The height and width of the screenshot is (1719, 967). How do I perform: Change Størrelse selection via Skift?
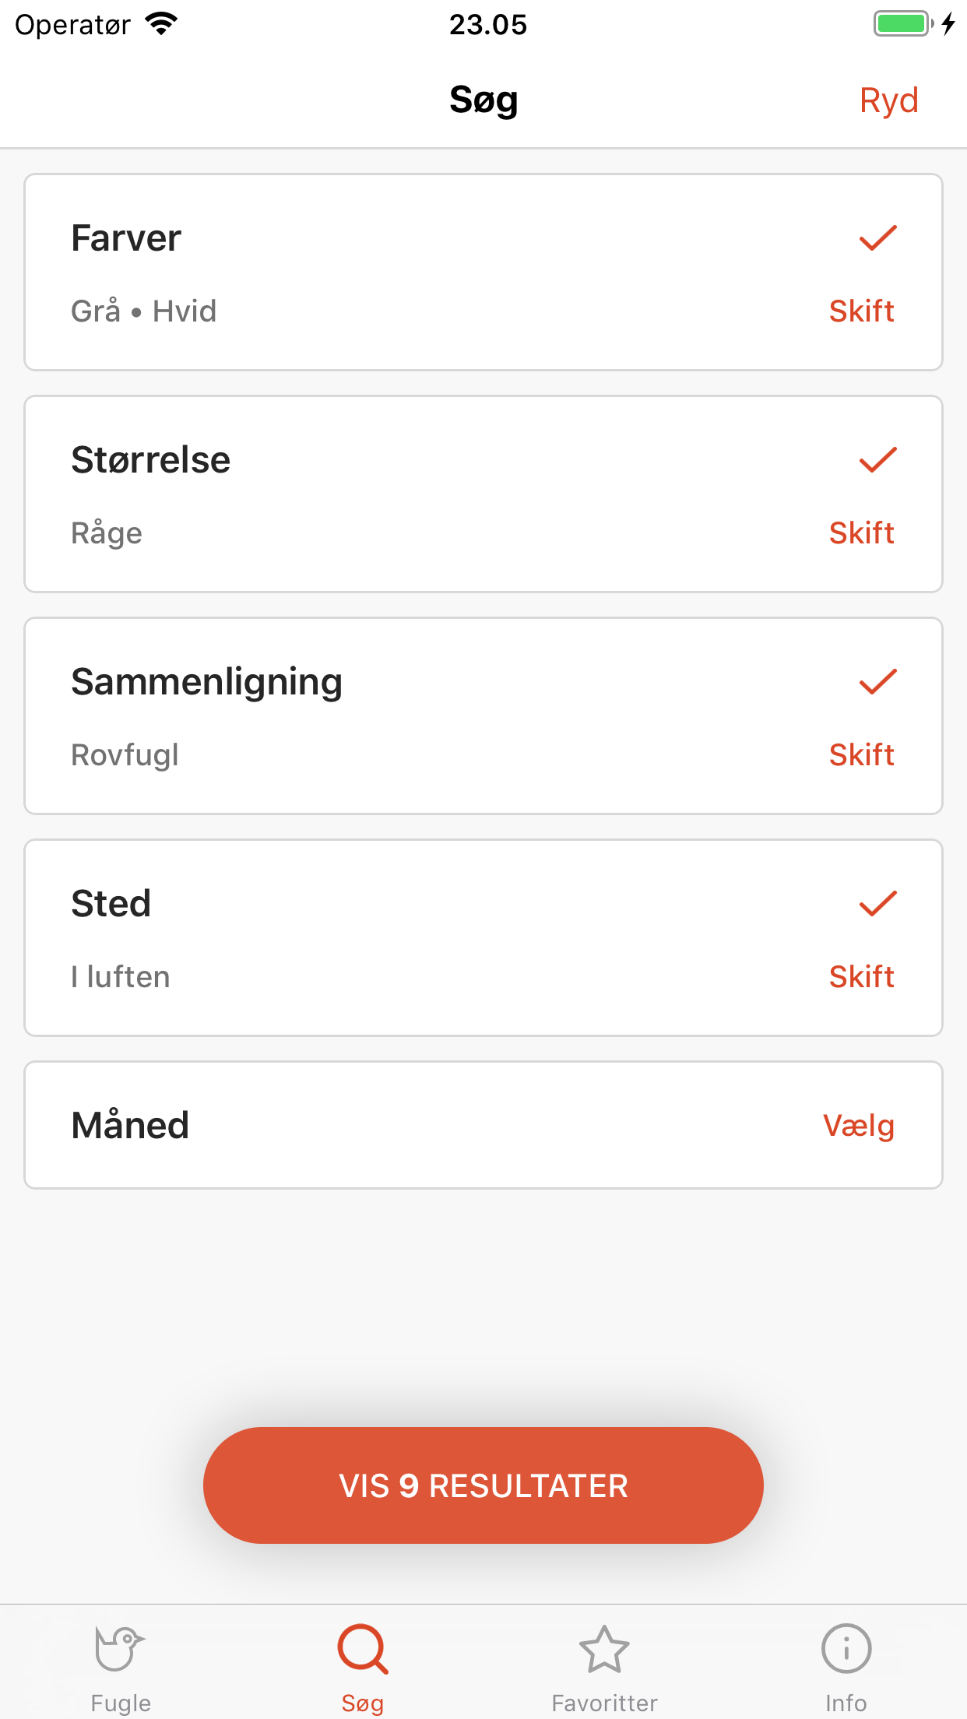(861, 533)
